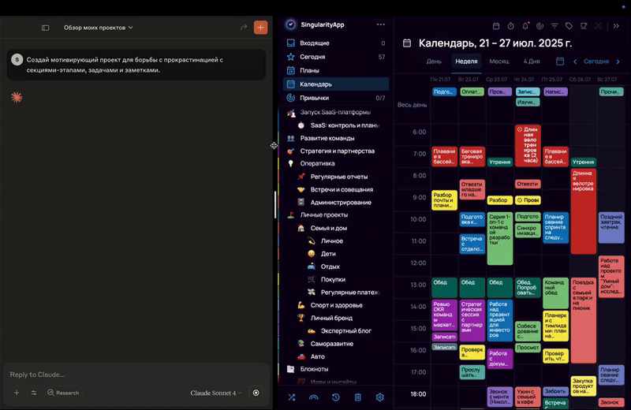Open the tags icon in the toolbar
The width and height of the screenshot is (631, 410).
pyautogui.click(x=569, y=26)
